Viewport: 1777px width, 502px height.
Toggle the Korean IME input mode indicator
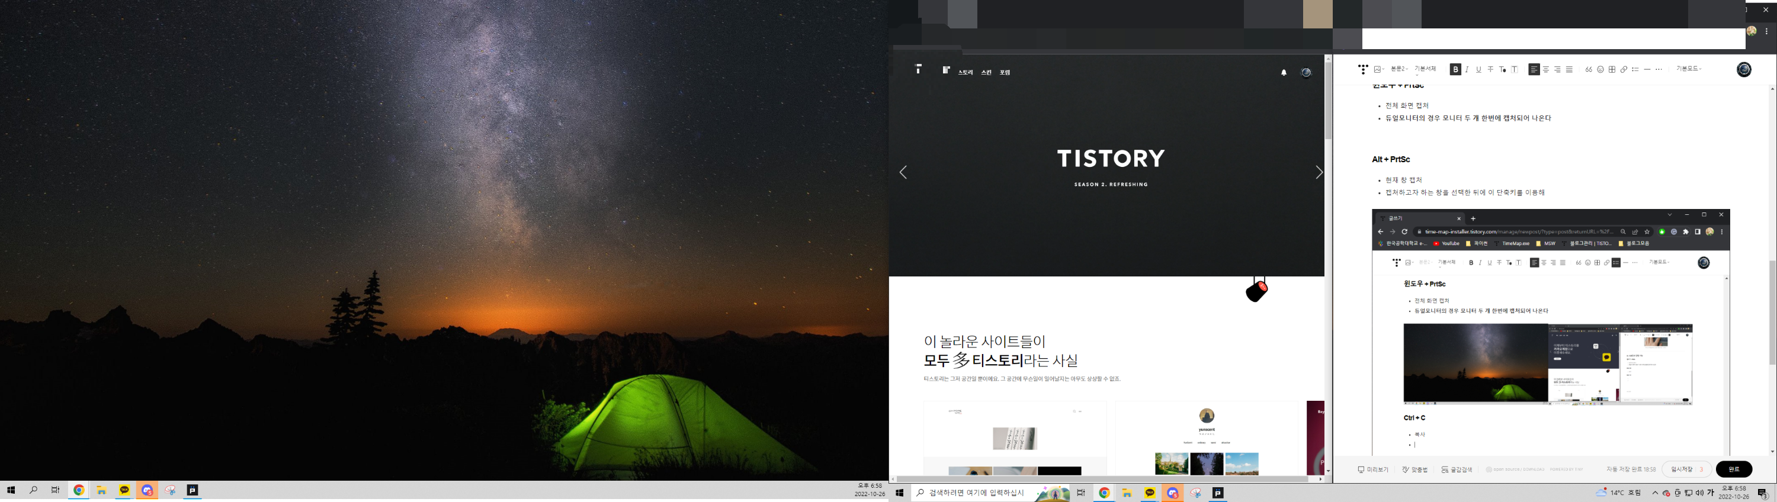click(1711, 493)
